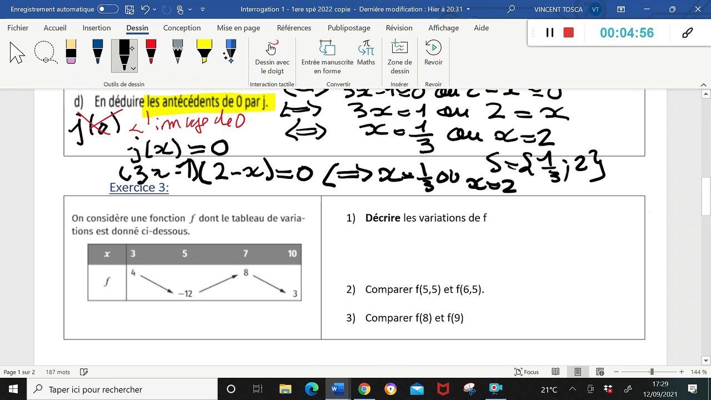Open the black pen options dropdown
This screenshot has height=400, width=711.
tap(133, 68)
